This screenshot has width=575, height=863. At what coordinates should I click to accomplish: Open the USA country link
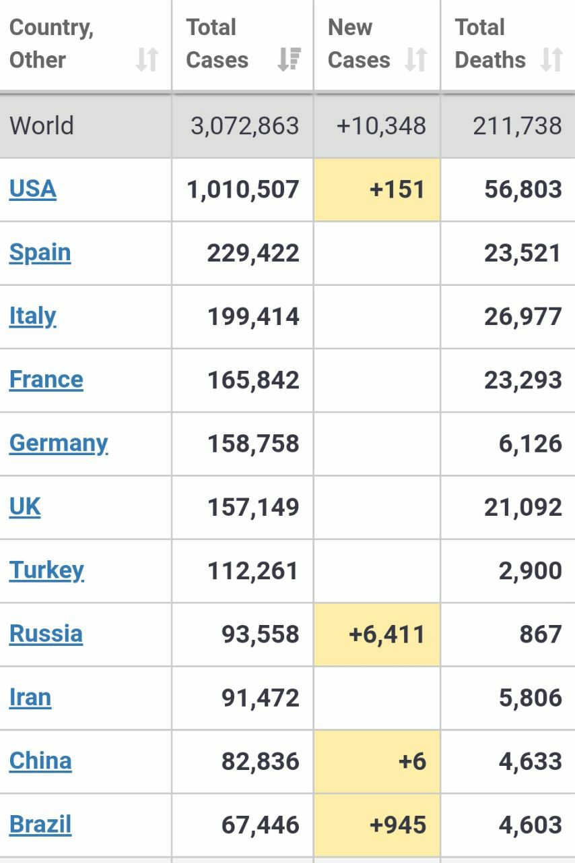click(33, 189)
